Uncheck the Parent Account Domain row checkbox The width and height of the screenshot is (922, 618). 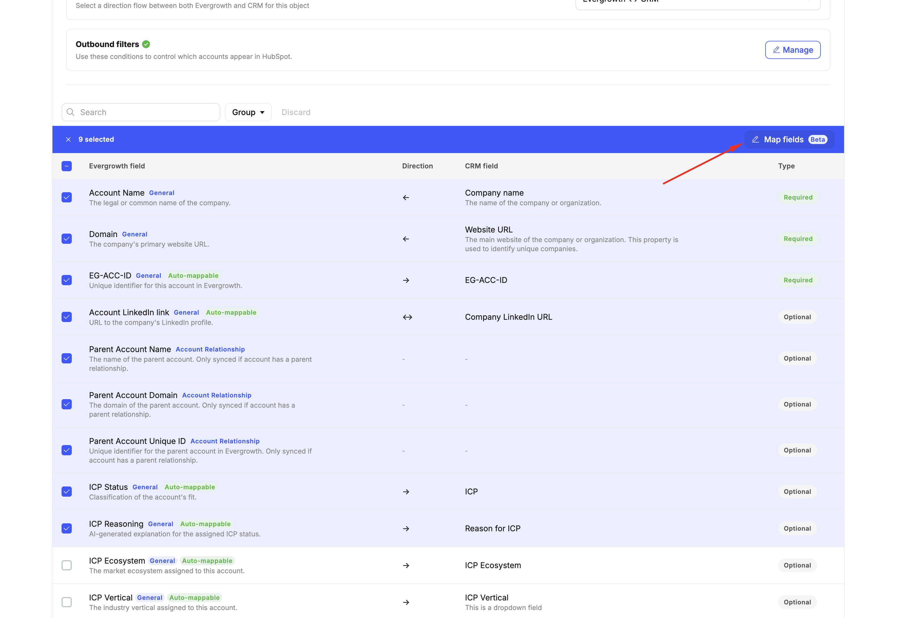(67, 404)
